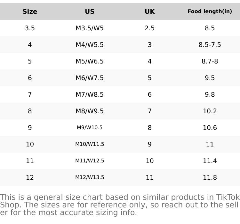The width and height of the screenshot is (240, 224).
Task: Select the M3.5/W5 US size cell
Action: pyautogui.click(x=90, y=28)
